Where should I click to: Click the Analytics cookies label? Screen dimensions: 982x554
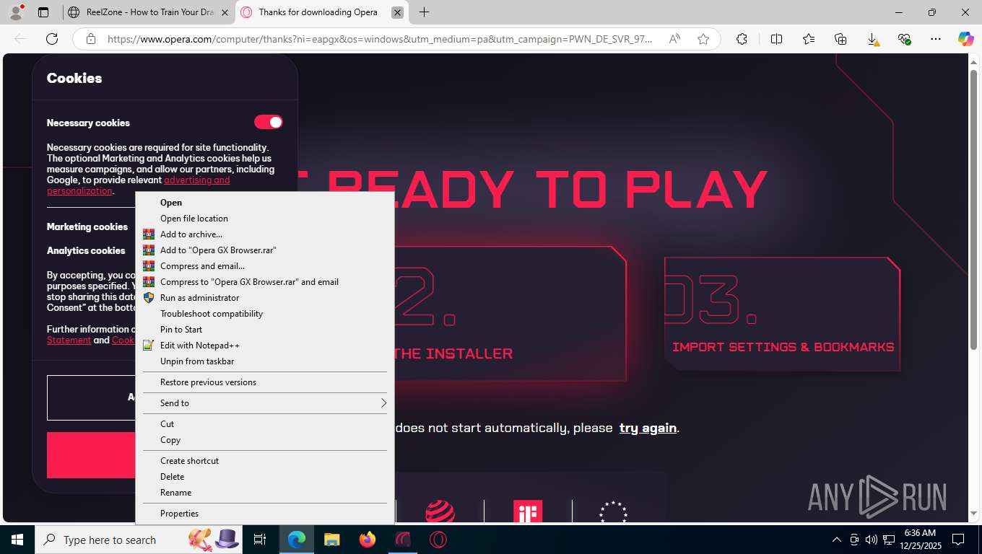[86, 250]
